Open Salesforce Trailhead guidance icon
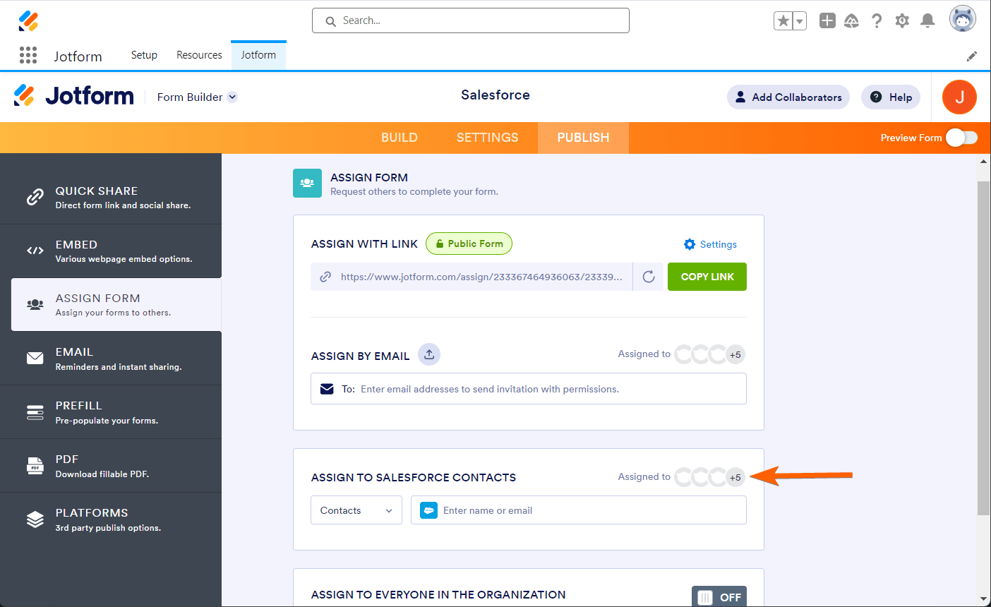This screenshot has width=991, height=607. coord(851,21)
